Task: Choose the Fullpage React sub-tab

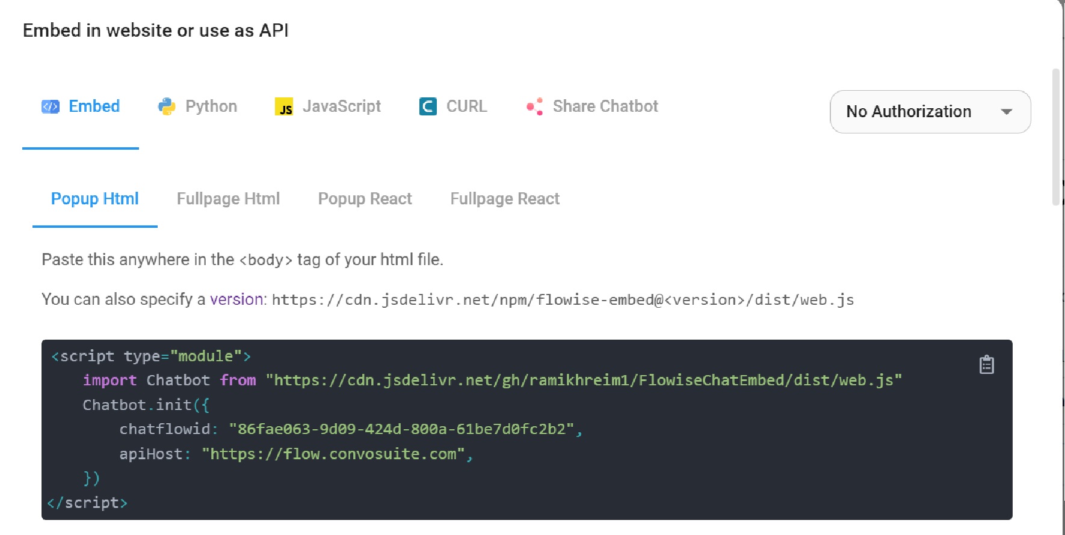Action: click(505, 199)
